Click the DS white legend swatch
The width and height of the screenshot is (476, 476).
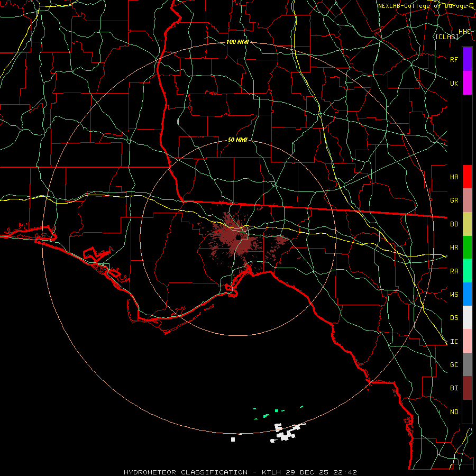pos(467,317)
